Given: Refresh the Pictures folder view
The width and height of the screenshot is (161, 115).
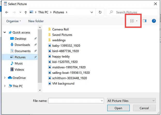Looking at the screenshot, I should (100, 12).
